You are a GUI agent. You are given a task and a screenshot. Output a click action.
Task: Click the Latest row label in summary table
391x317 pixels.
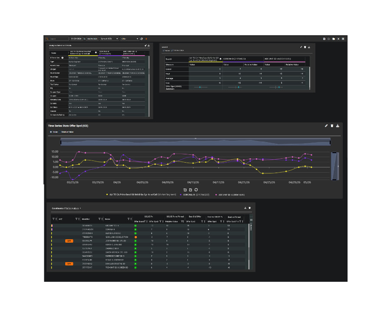169,70
